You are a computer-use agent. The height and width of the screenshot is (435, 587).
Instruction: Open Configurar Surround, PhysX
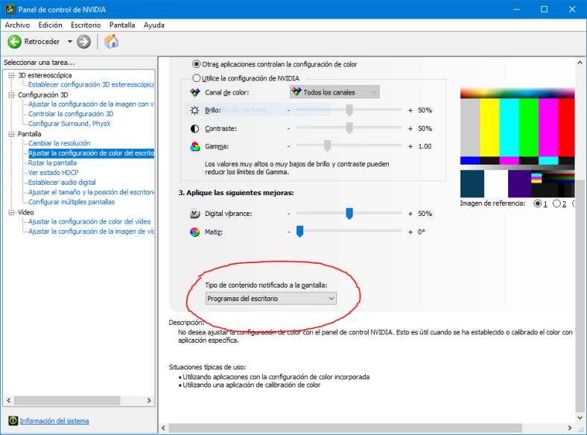click(x=69, y=124)
